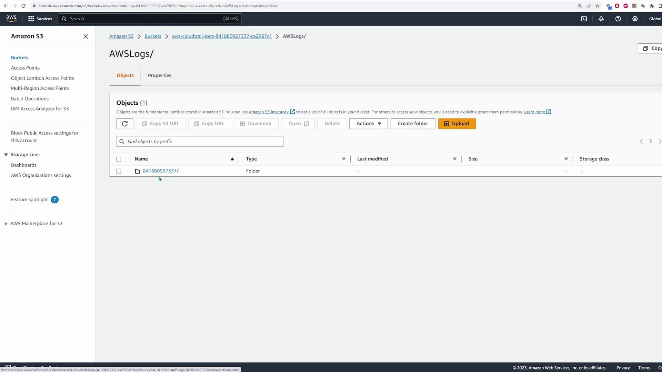Close the Amazon S3 sidebar panel
Screen dimensions: 662x372
[x=86, y=37]
